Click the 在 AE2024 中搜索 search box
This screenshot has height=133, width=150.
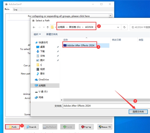coord(139,27)
